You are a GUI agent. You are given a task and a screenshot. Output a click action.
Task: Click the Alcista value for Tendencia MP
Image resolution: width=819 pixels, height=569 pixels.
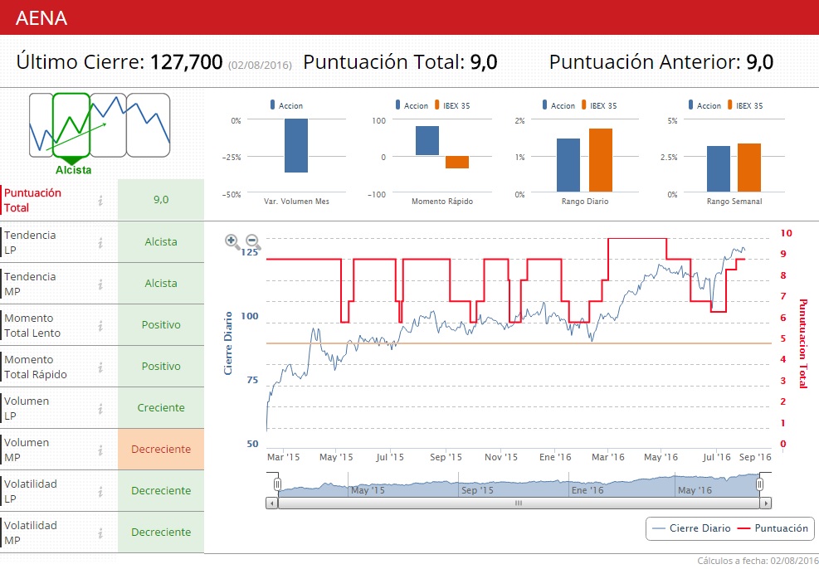coord(161,283)
